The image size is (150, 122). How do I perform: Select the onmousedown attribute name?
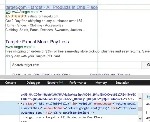point(103,104)
